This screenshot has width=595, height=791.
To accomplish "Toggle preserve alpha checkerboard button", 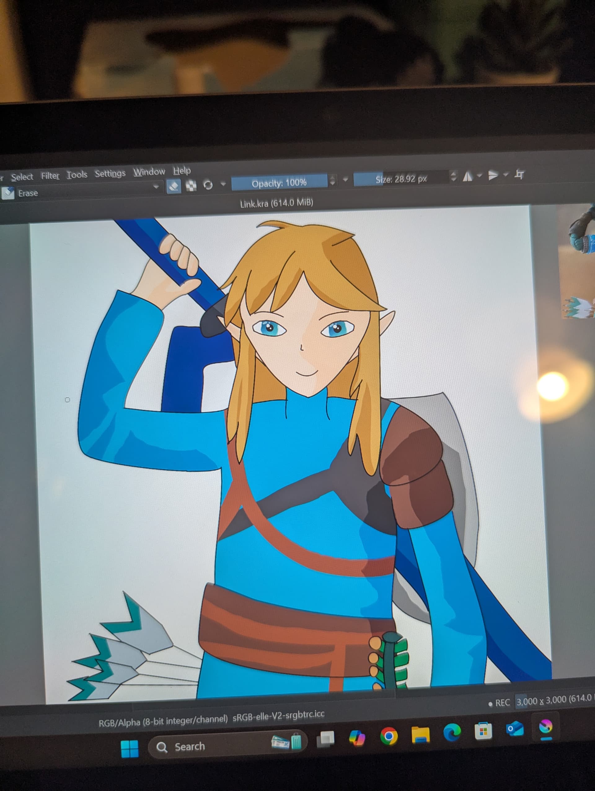I will coord(192,185).
